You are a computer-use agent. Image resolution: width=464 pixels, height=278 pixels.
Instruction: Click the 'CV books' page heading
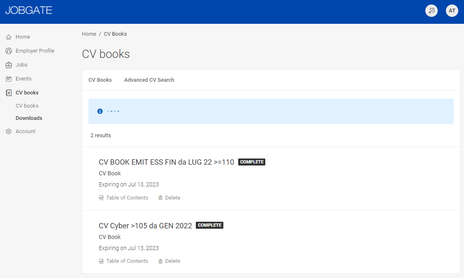[106, 54]
